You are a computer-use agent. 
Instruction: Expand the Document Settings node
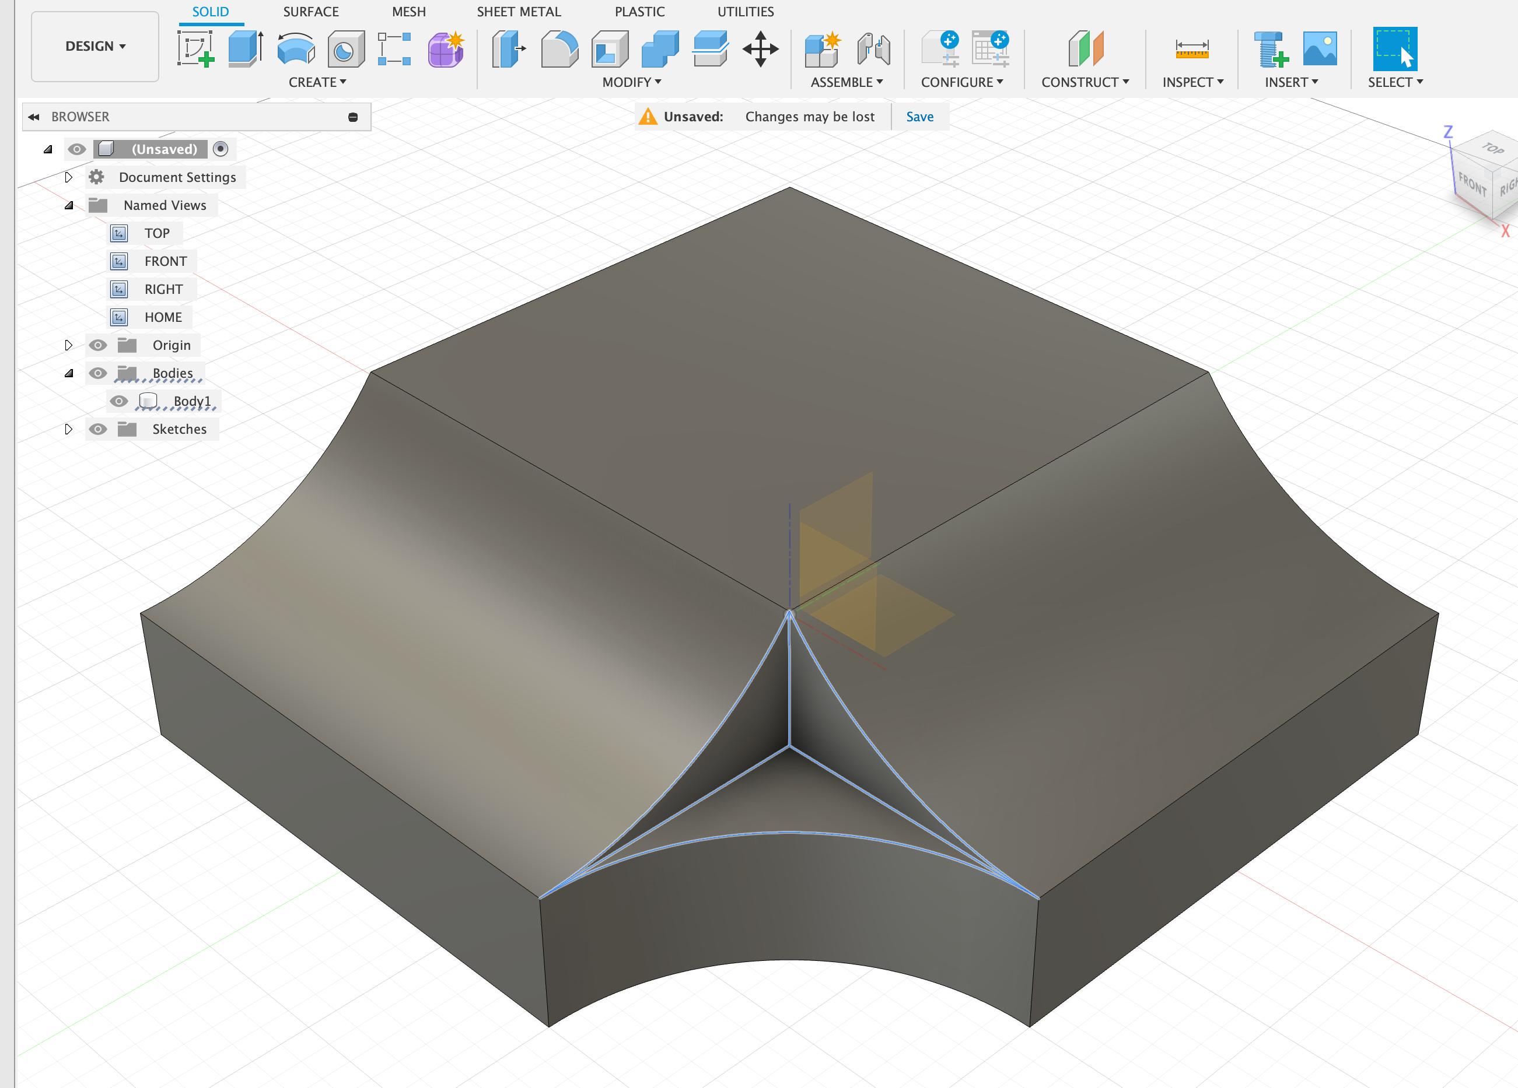pos(68,177)
